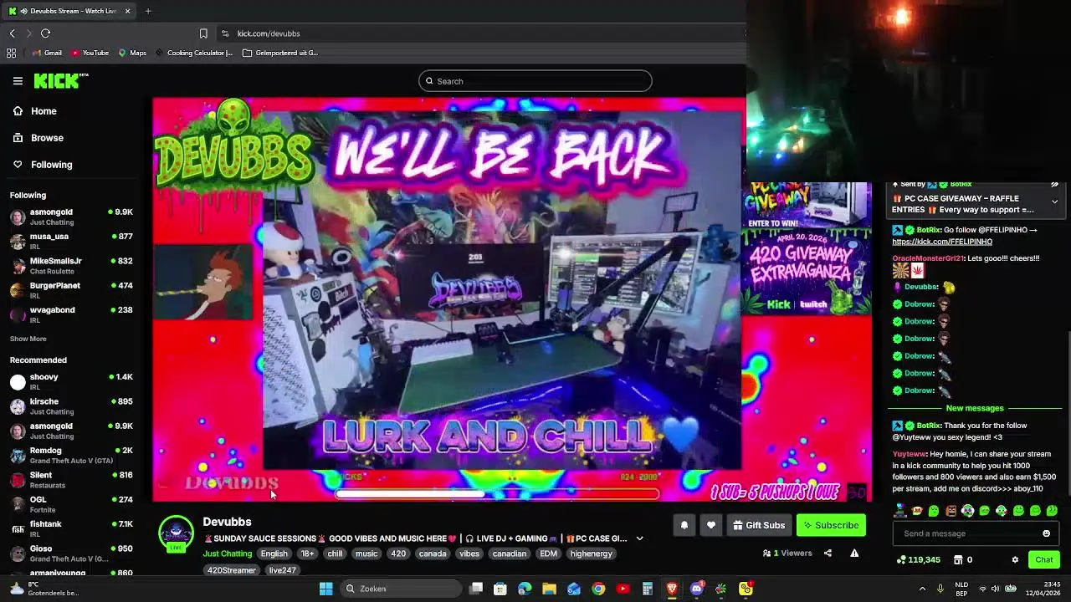The image size is (1071, 602).
Task: Expand the following list with Show more
Action: (x=28, y=339)
